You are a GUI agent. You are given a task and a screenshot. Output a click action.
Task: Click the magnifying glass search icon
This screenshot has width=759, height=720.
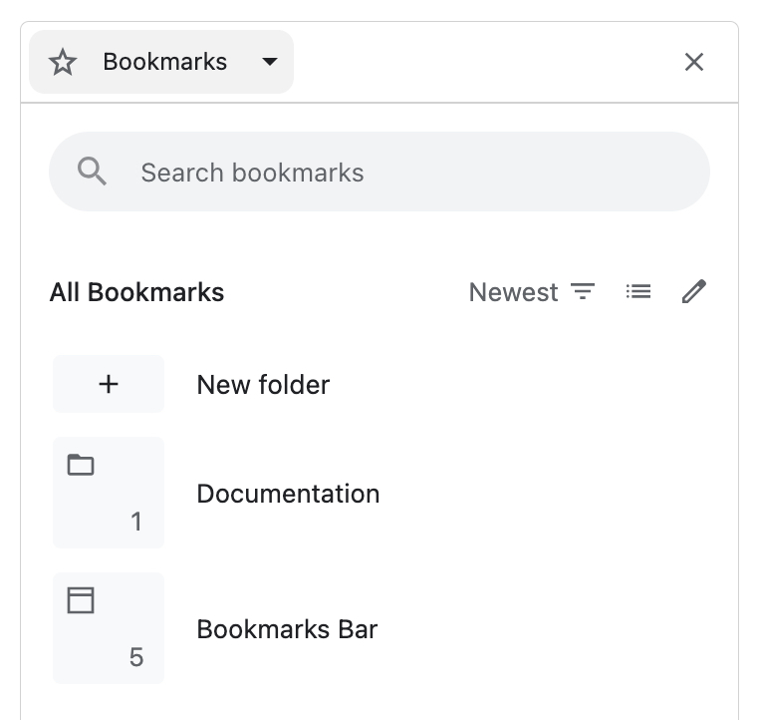click(92, 172)
